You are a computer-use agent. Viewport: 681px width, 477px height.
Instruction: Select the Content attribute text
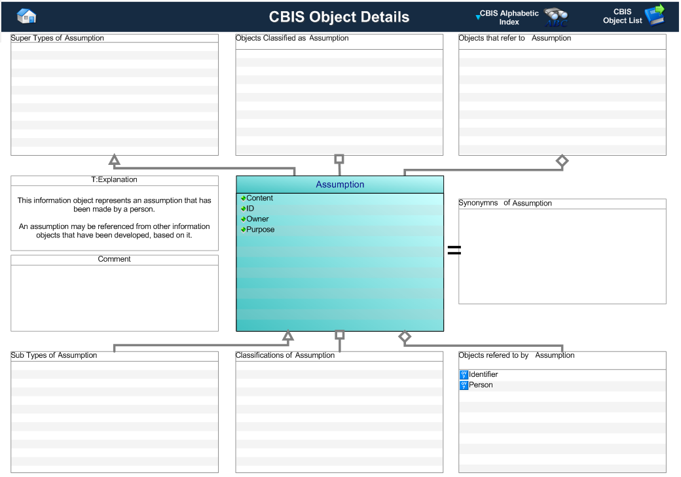(x=260, y=198)
